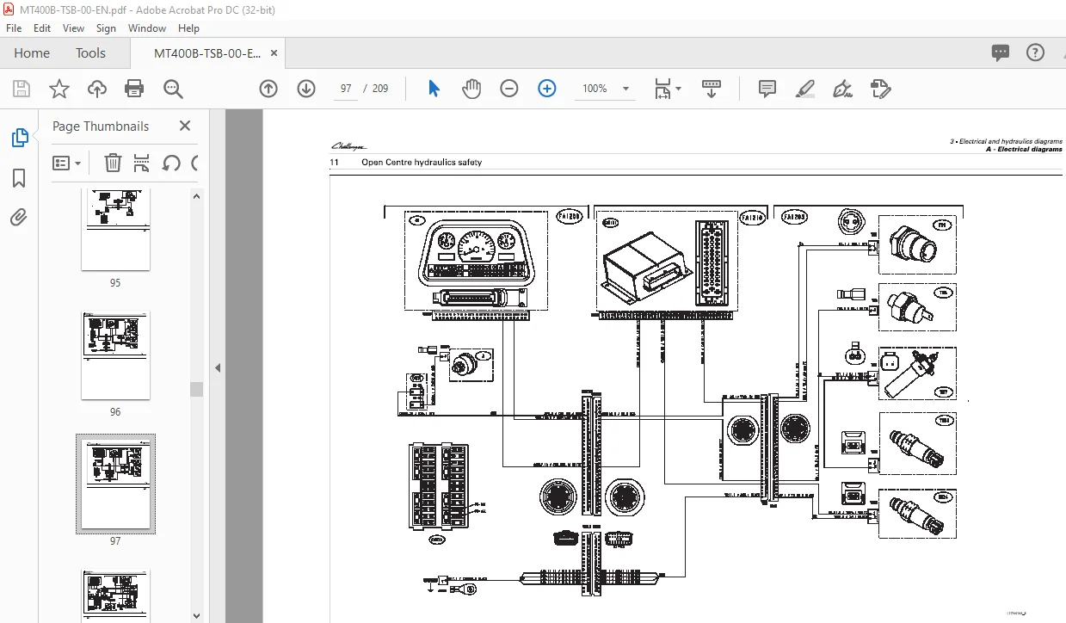Collapse the navigation pane arrow
The width and height of the screenshot is (1066, 623).
[218, 367]
